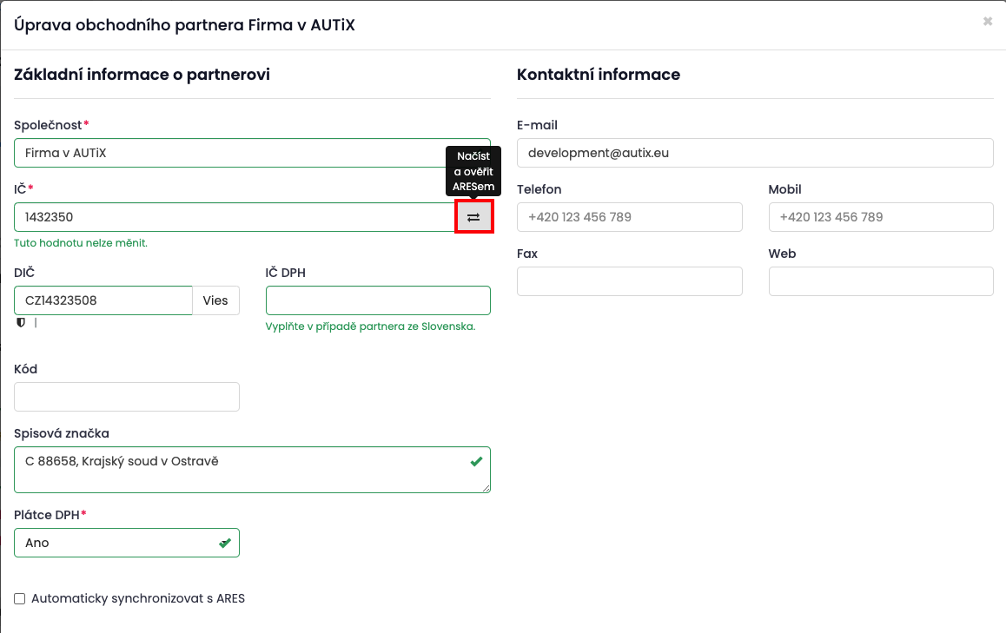Enable Automaticky synchronizovat s ARES checkbox

point(20,599)
